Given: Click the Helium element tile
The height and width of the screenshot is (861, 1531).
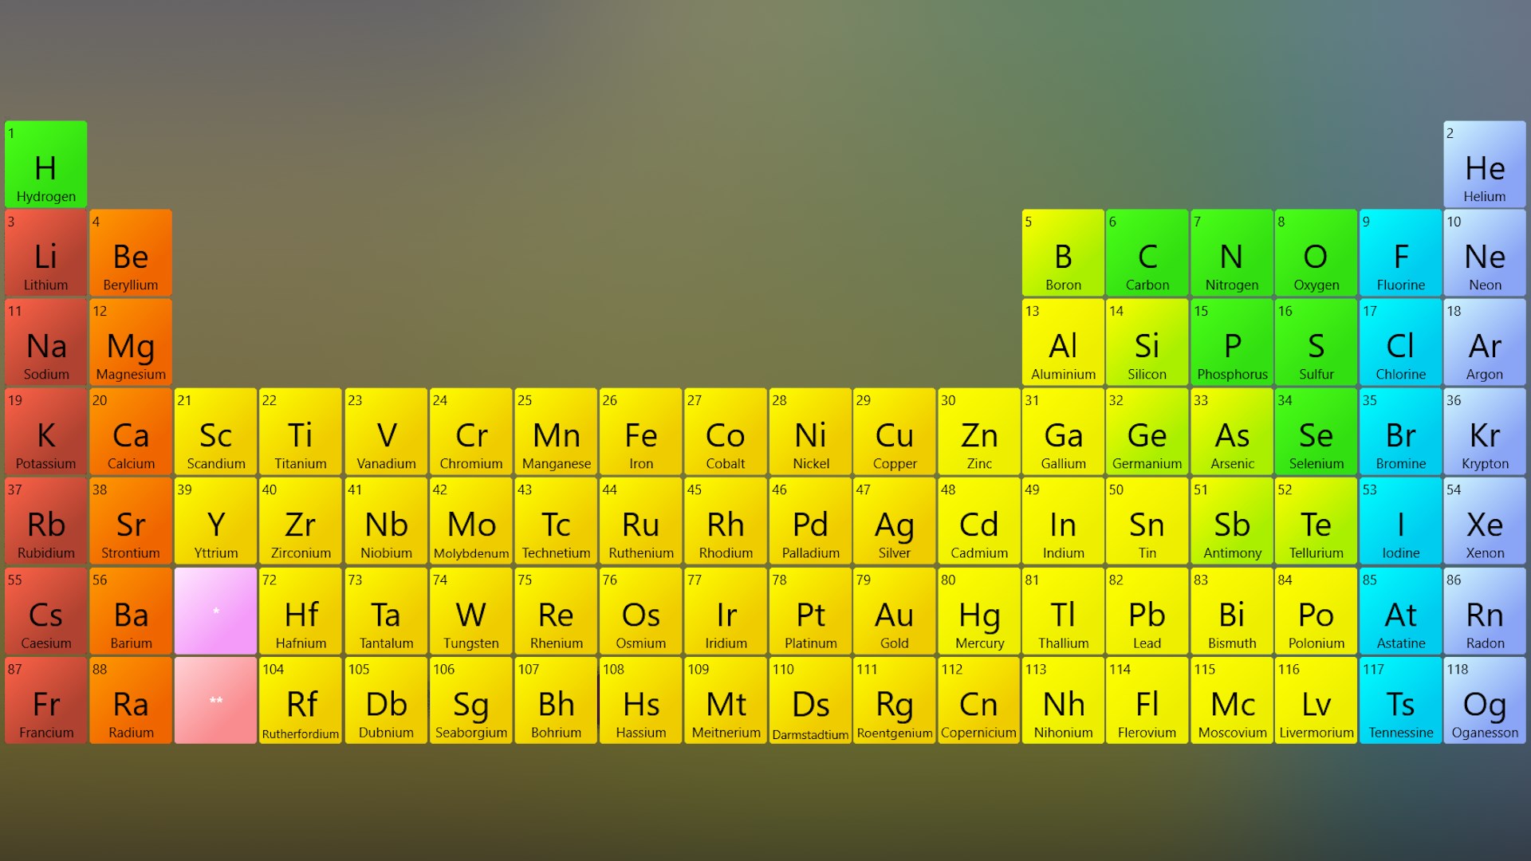Looking at the screenshot, I should tap(1484, 164).
